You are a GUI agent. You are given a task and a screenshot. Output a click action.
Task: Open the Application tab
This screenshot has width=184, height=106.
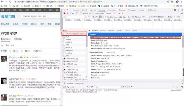(x=132, y=10)
